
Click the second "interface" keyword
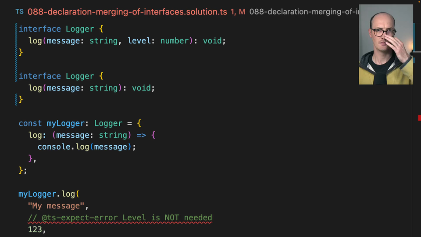point(40,76)
